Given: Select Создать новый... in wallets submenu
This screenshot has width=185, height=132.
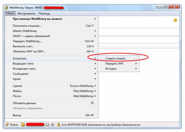Looking at the screenshot, I should pyautogui.click(x=116, y=58).
